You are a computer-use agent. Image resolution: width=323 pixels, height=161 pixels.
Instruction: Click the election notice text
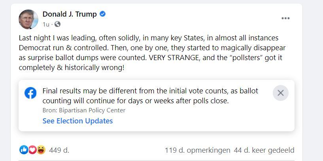click(x=150, y=96)
